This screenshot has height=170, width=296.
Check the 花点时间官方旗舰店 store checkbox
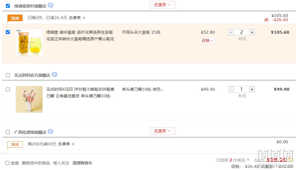[8, 75]
